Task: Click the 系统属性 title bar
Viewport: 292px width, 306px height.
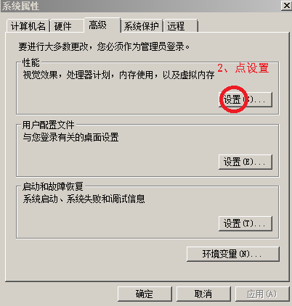Action: coord(140,6)
